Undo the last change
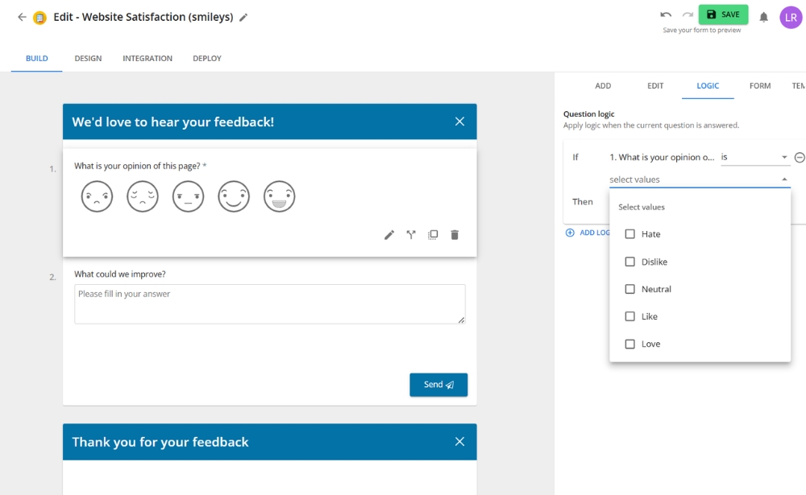The width and height of the screenshot is (806, 495). tap(666, 14)
